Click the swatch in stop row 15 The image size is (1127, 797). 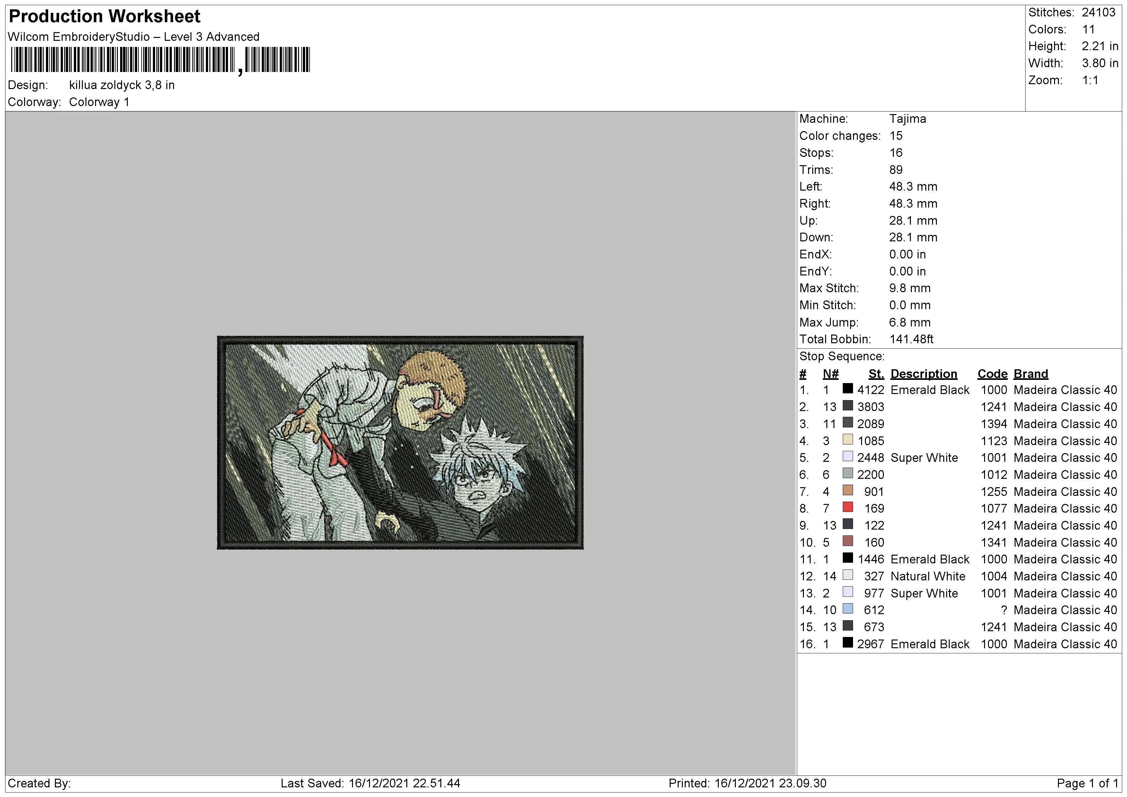pyautogui.click(x=848, y=626)
